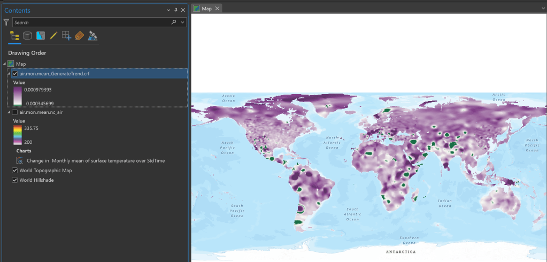
Task: Collapse the air.mon.mean.nc_air layer legend
Action: 9,113
